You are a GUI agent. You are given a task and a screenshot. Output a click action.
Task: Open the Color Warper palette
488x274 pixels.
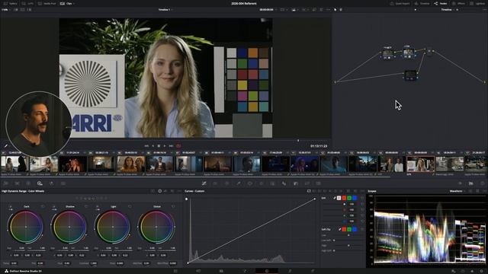tap(215, 183)
